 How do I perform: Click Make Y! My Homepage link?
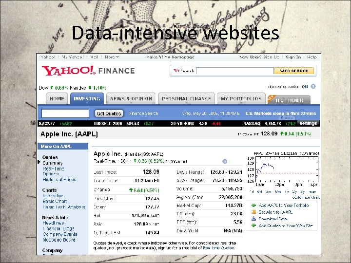point(170,57)
